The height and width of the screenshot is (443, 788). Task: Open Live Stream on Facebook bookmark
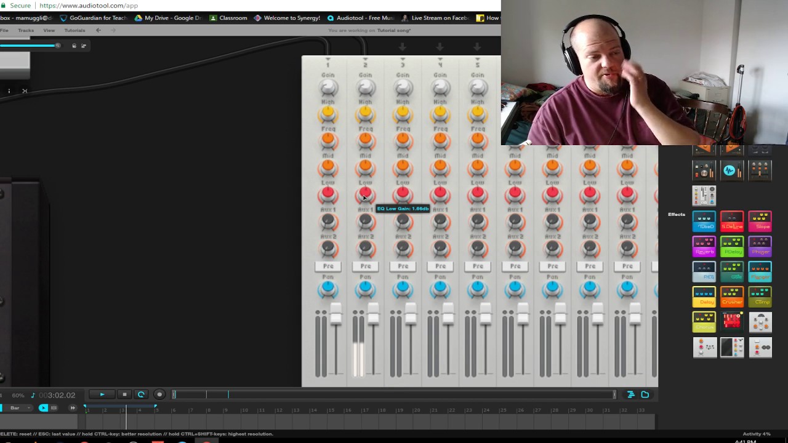coord(435,18)
